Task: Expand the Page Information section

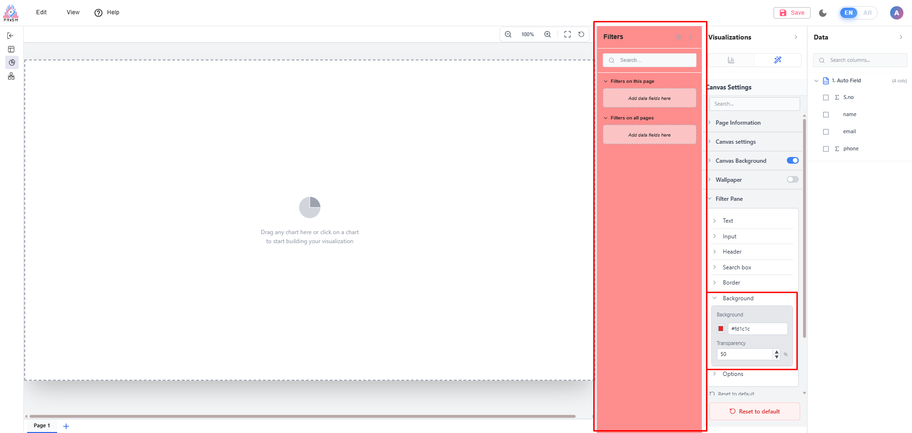Action: click(x=738, y=123)
